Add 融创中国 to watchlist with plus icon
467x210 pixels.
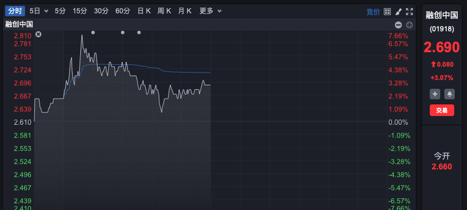coord(434,94)
